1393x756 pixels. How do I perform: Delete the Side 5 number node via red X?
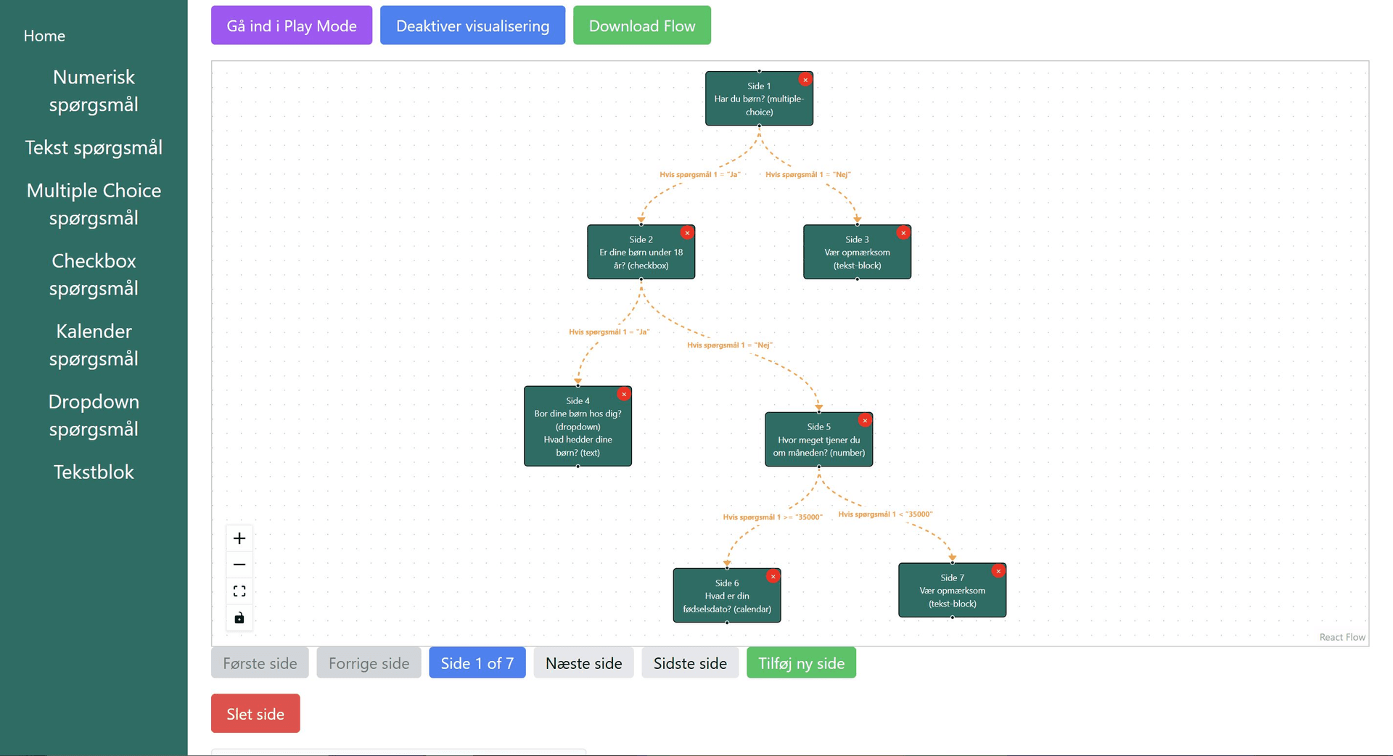864,420
